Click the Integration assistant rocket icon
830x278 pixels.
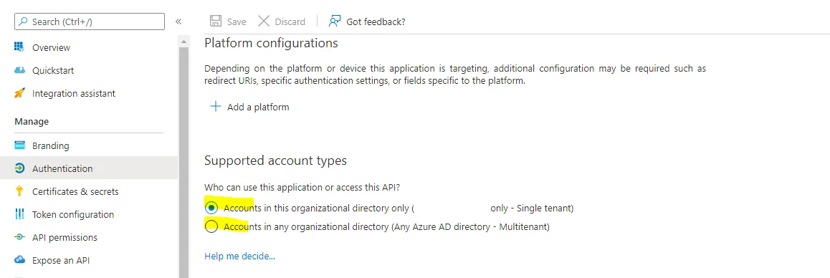[19, 93]
